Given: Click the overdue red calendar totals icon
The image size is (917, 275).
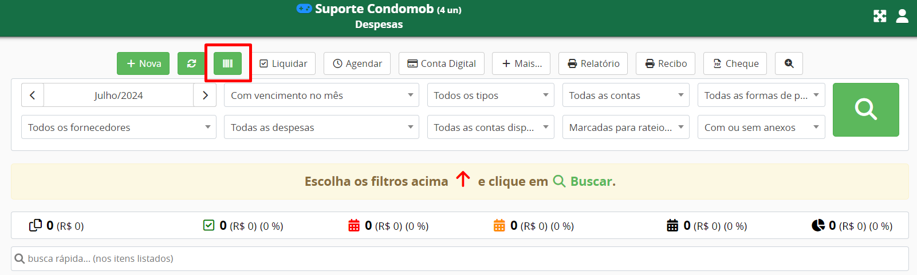Looking at the screenshot, I should pos(354,226).
